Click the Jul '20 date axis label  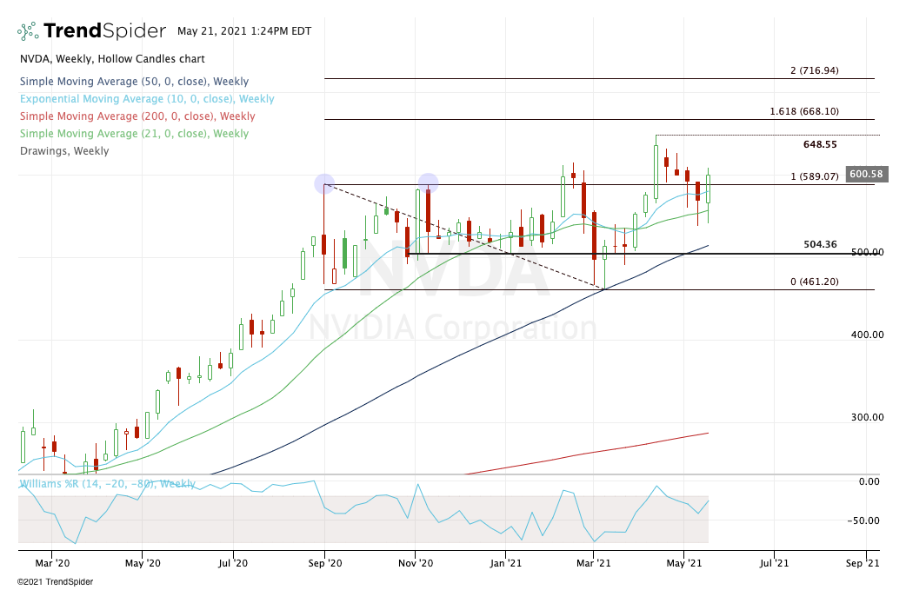coord(233,563)
